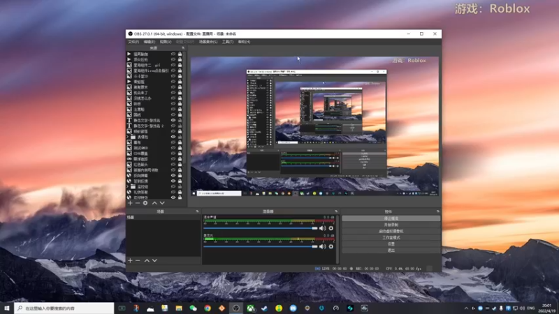This screenshot has height=314, width=559.
Task: Toggle visibility of 机会来了 source
Action: [x=173, y=93]
